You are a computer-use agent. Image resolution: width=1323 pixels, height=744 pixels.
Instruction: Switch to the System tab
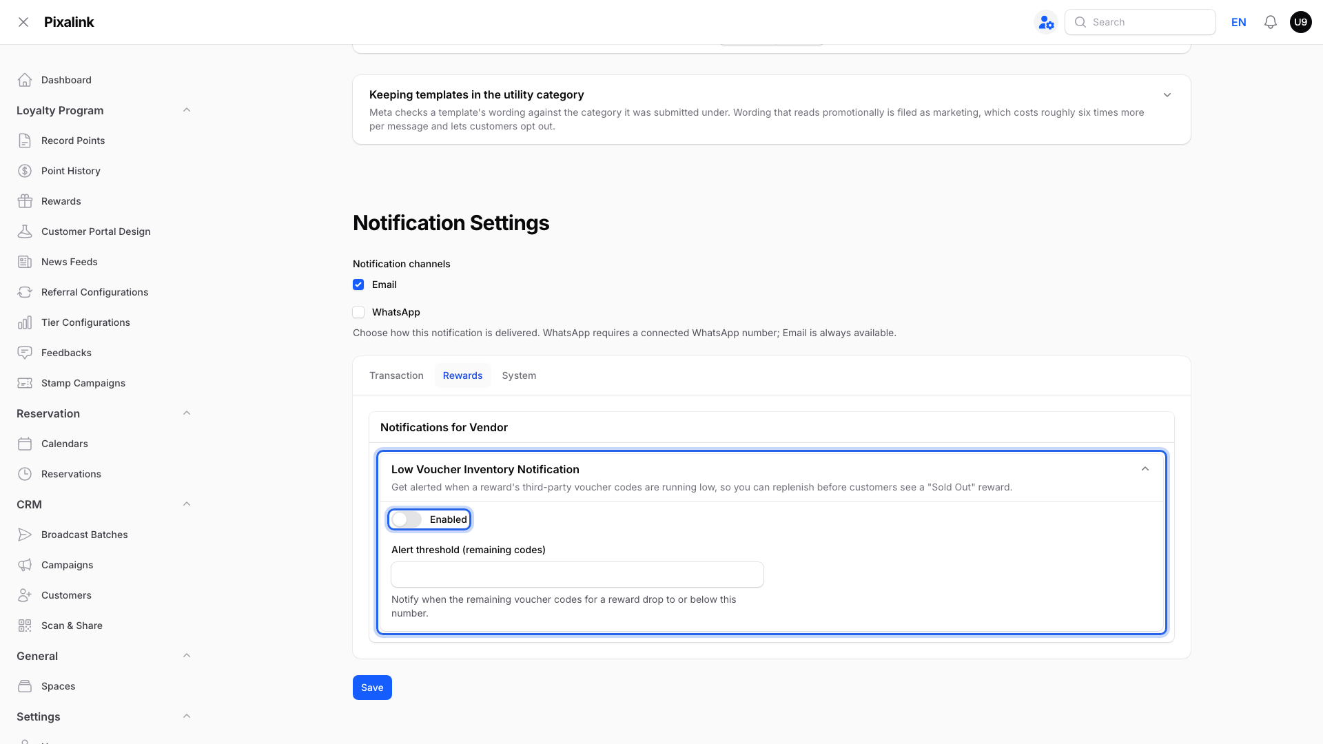(519, 375)
